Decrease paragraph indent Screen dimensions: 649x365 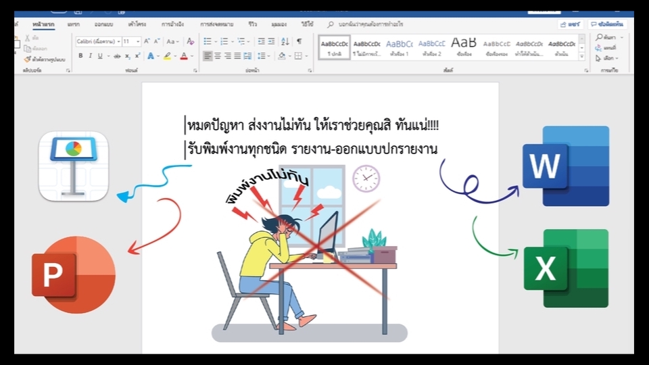[261, 41]
